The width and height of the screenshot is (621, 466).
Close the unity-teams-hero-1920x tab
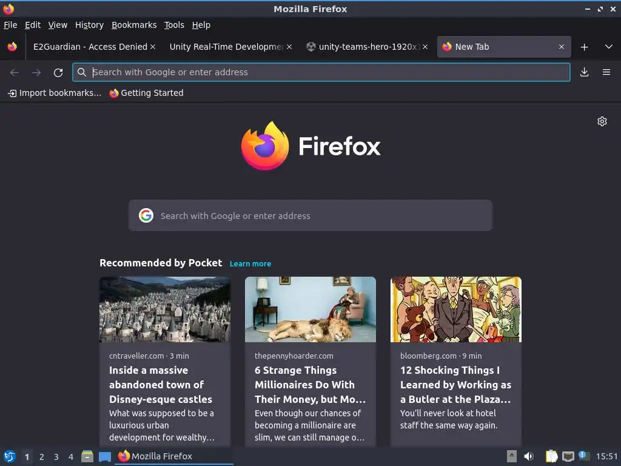tap(425, 47)
